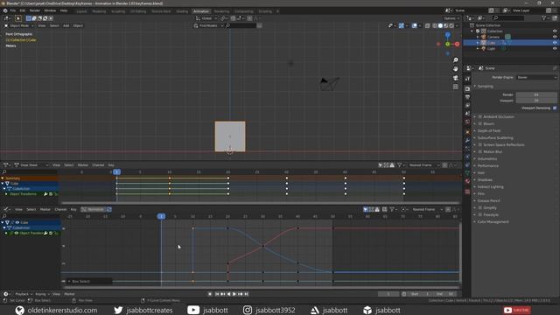Select the Select Box tool icon in the viewport

[17, 18]
